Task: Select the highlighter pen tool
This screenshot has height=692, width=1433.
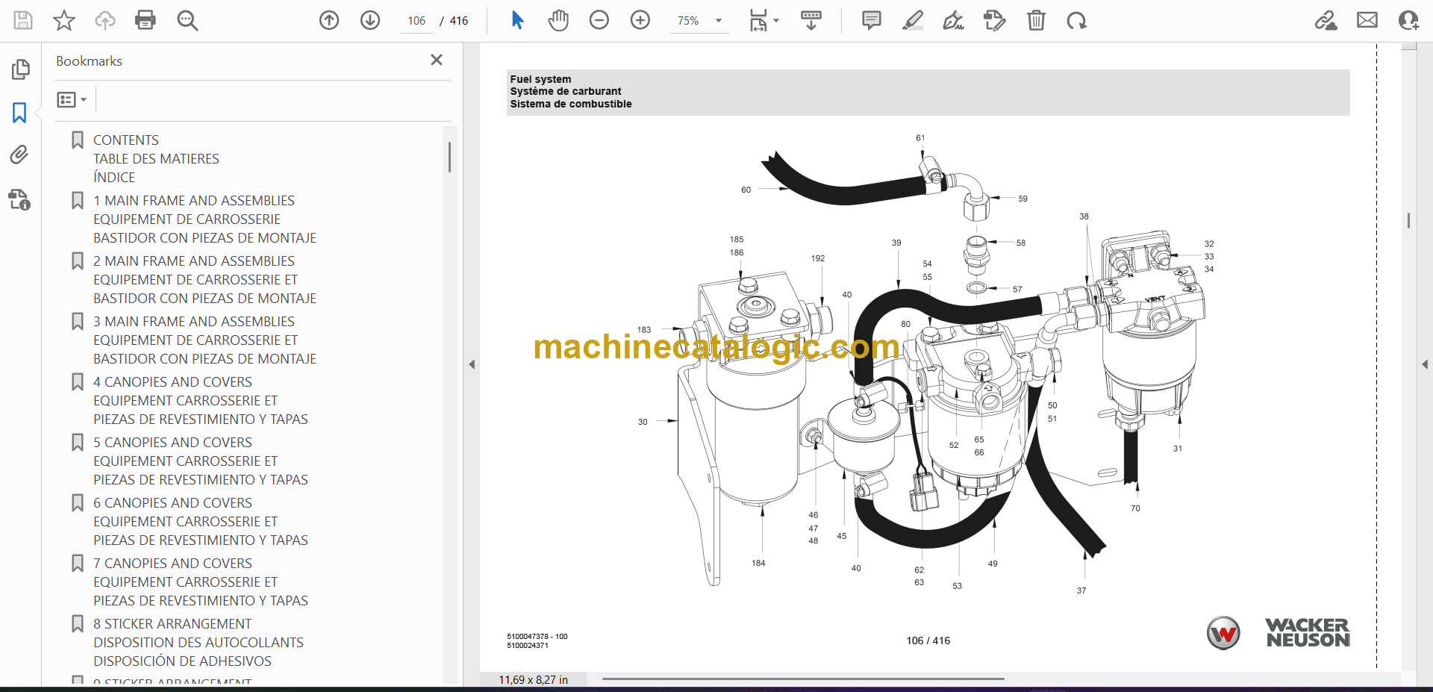Action: tap(912, 20)
